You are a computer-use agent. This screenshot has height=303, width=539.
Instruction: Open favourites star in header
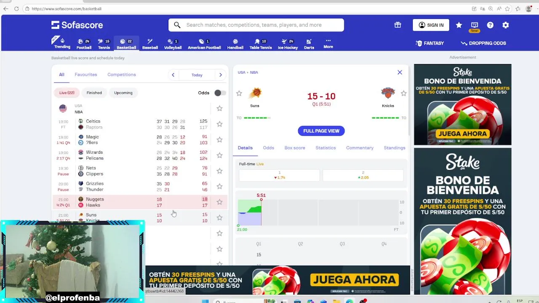pyautogui.click(x=459, y=25)
